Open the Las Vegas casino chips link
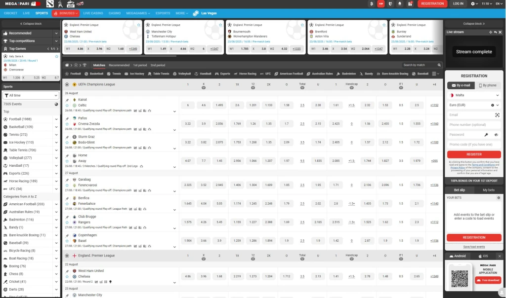 pos(205,13)
